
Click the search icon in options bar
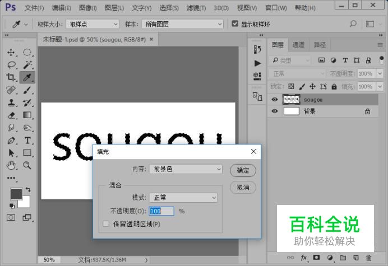coord(353,24)
